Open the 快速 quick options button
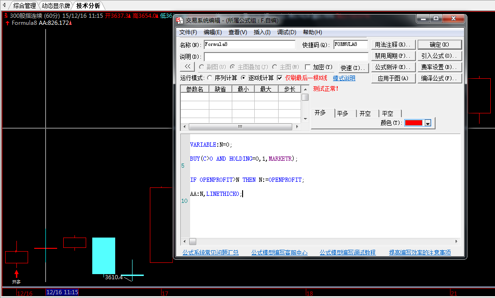Viewport: 495px width, 298px height. pos(353,68)
